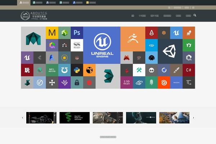Click the colorful hexagon C tile
The width and height of the screenshot is (216, 144).
pyautogui.click(x=52, y=45)
